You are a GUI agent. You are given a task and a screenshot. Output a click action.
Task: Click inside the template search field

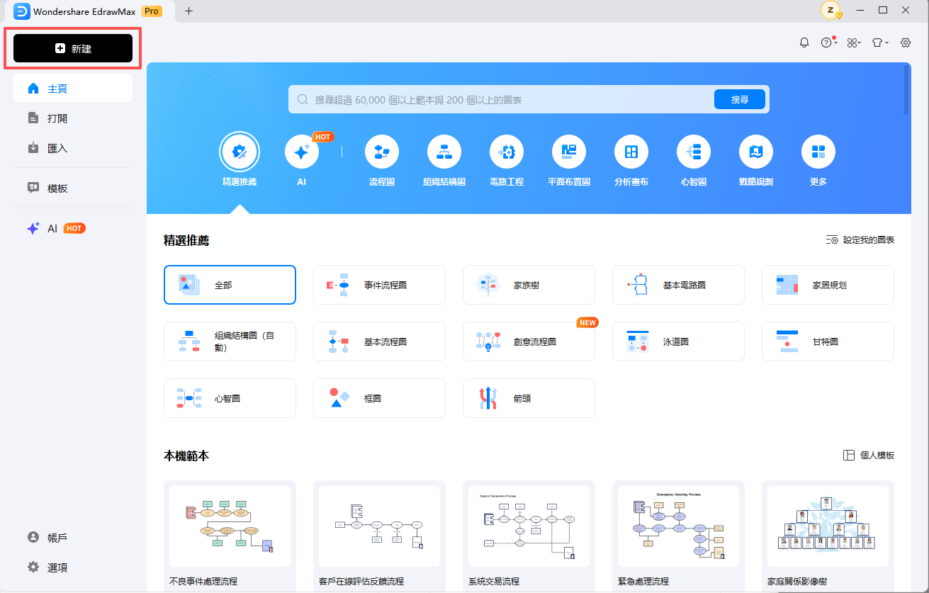[496, 98]
